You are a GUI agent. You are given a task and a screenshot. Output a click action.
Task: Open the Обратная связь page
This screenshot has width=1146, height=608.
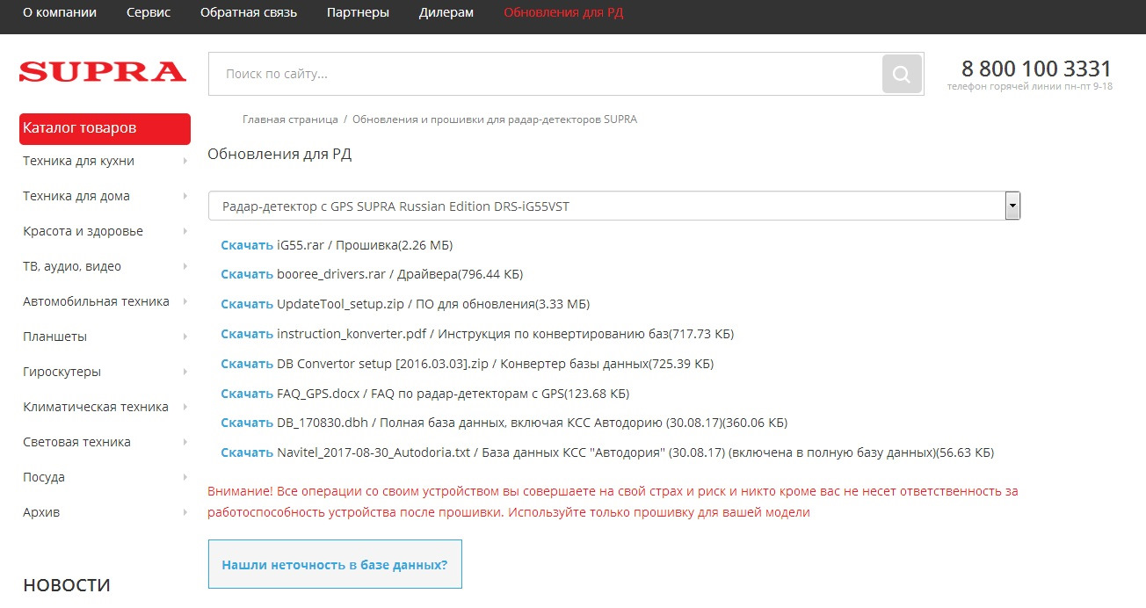[x=249, y=13]
